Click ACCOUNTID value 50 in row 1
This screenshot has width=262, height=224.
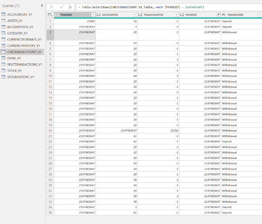tap(116, 21)
